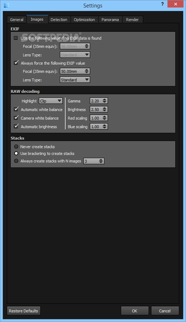Click the disabled Focal 50.00mm spinner under no-EXIF option

[75, 46]
